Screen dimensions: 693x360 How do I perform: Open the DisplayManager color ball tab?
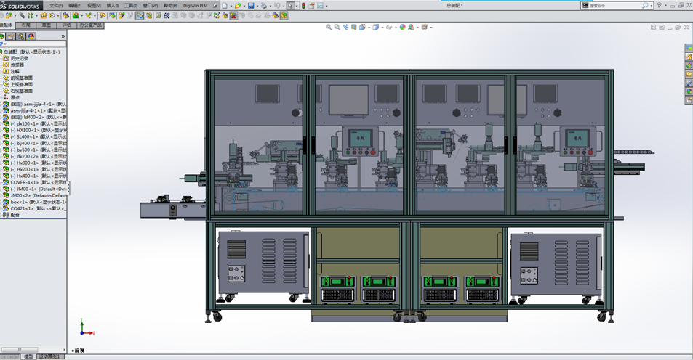pos(31,36)
